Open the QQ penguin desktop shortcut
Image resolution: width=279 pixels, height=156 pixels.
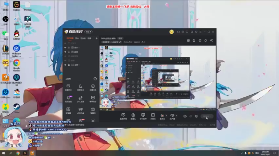pyautogui.click(x=16, y=35)
